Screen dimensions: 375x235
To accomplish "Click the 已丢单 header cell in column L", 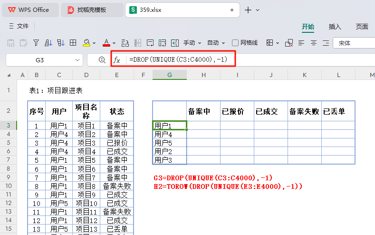I will 338,111.
